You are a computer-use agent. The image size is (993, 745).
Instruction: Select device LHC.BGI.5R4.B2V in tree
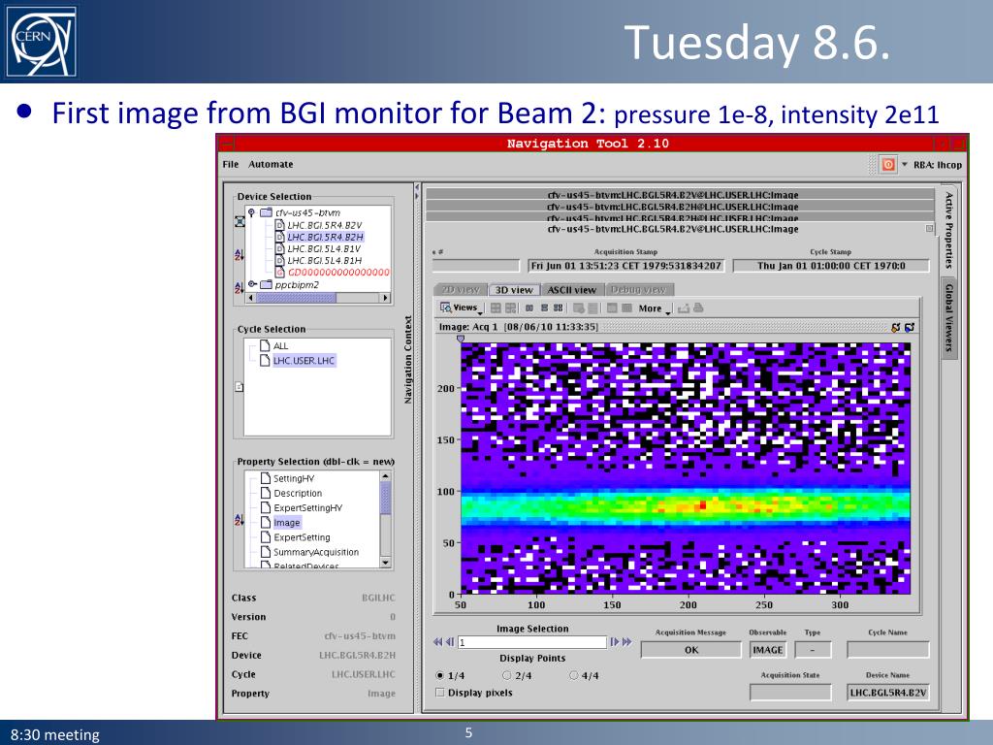pyautogui.click(x=325, y=225)
